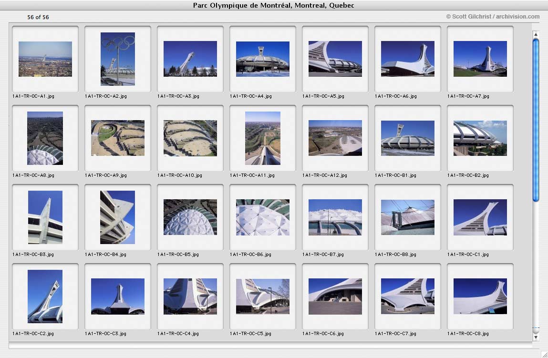Open the 1A1-TR-OC-B4.jpg thumbnail image

pos(118,217)
